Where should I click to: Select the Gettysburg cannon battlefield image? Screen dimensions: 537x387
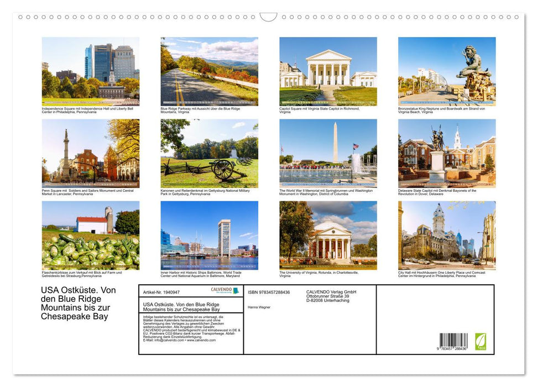coord(208,153)
